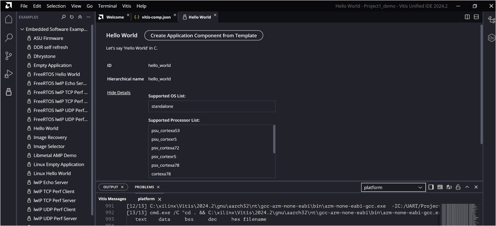Viewport: 496px width, 226px height.
Task: Open the flow navigator icon on the right sidebar
Action: [x=491, y=20]
